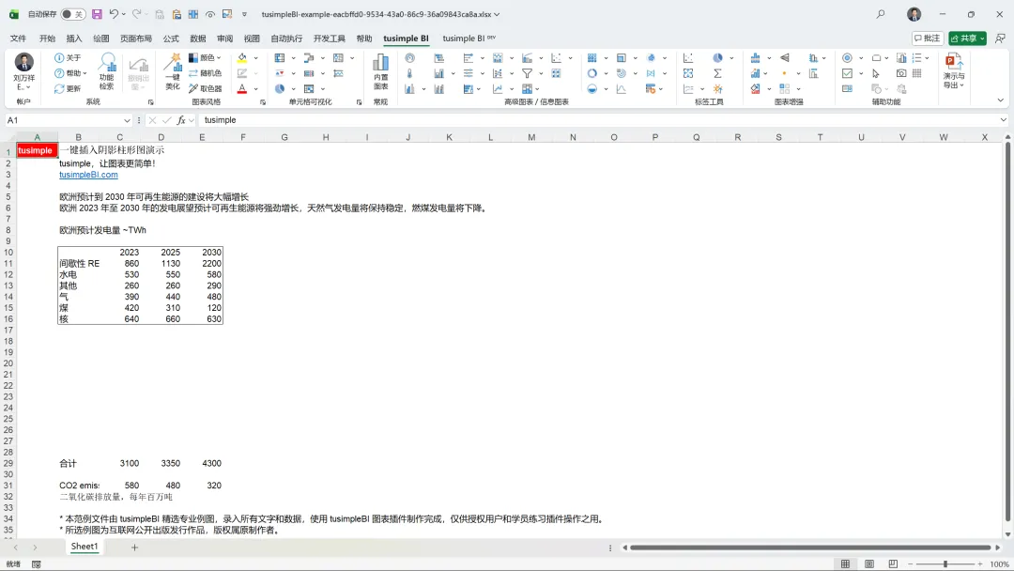Click 随机色 random color

pyautogui.click(x=205, y=73)
